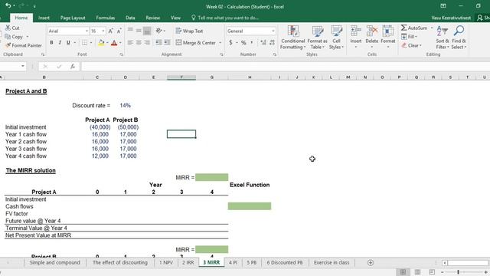
Task: Select the 14% discount rate cell
Action: point(125,106)
